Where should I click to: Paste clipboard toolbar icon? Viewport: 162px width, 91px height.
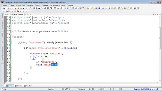pos(115,8)
